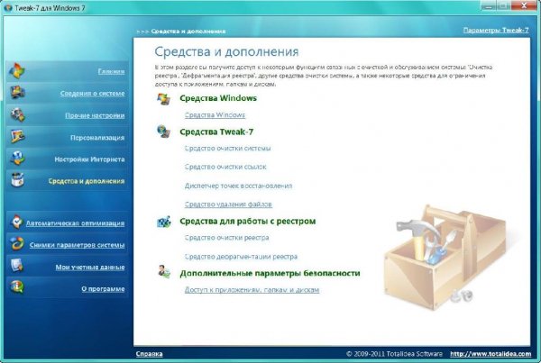Launch Средство очистки системы

pos(227,149)
